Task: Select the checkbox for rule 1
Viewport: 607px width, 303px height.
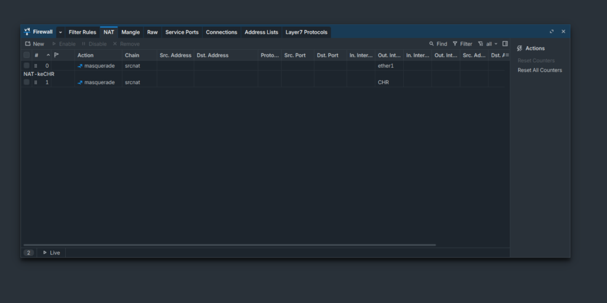Action: 27,82
